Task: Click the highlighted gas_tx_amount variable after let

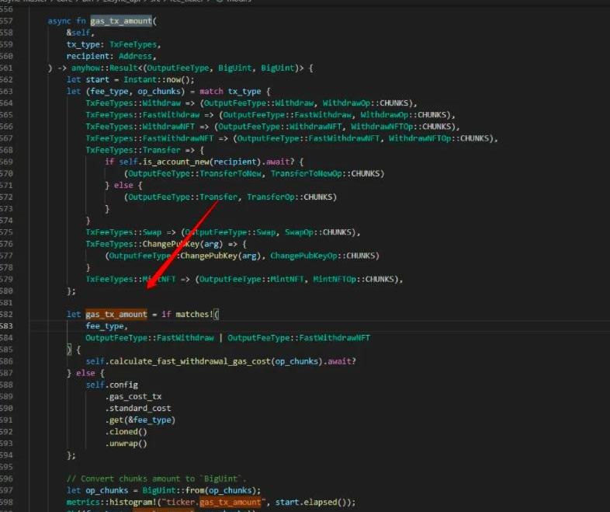Action: click(x=116, y=314)
